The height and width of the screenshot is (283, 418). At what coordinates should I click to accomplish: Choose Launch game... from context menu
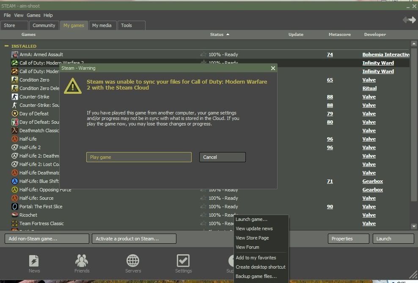tap(261, 219)
